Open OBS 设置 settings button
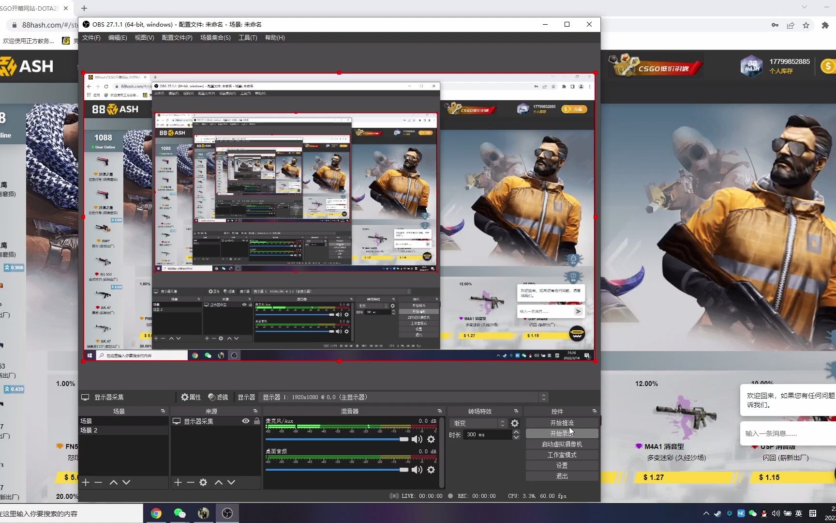The width and height of the screenshot is (836, 523). pos(562,466)
